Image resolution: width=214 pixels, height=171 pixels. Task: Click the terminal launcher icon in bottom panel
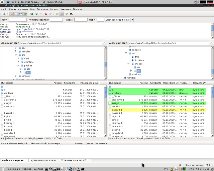[x=83, y=169]
